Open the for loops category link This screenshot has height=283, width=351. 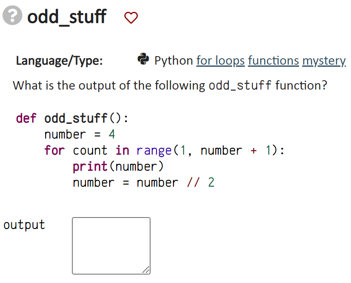pos(220,61)
